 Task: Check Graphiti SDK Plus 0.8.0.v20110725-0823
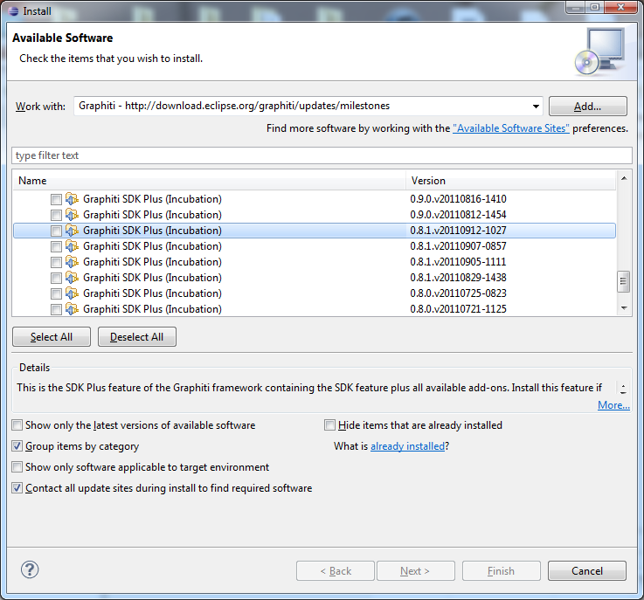(56, 293)
